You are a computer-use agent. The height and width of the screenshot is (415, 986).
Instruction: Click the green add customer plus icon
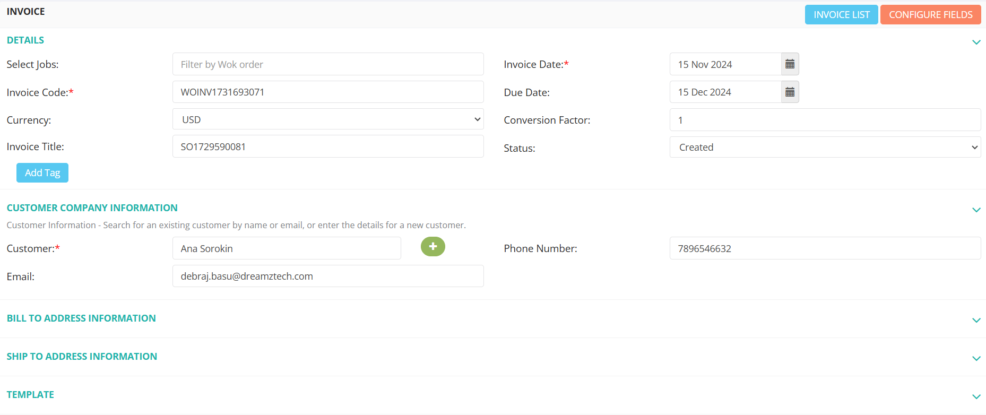coord(433,247)
